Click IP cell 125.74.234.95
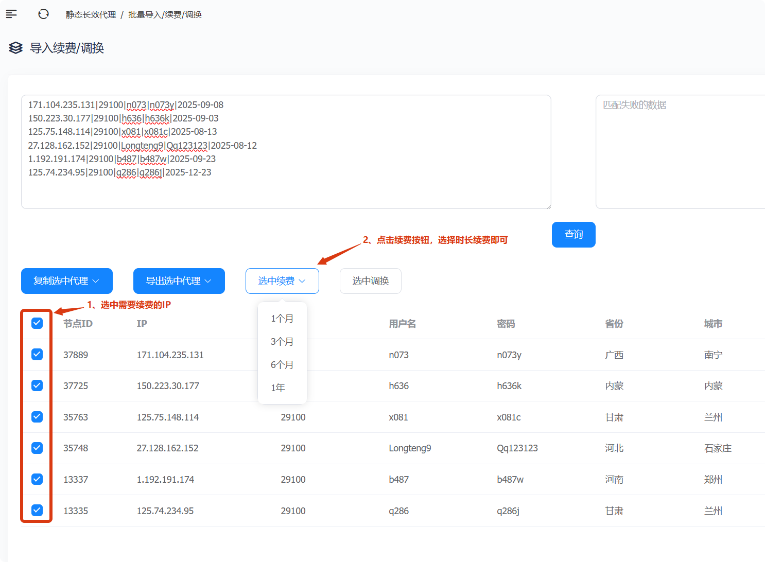 [x=165, y=511]
